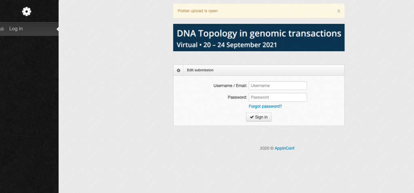Focus the Username input field

pyautogui.click(x=278, y=86)
